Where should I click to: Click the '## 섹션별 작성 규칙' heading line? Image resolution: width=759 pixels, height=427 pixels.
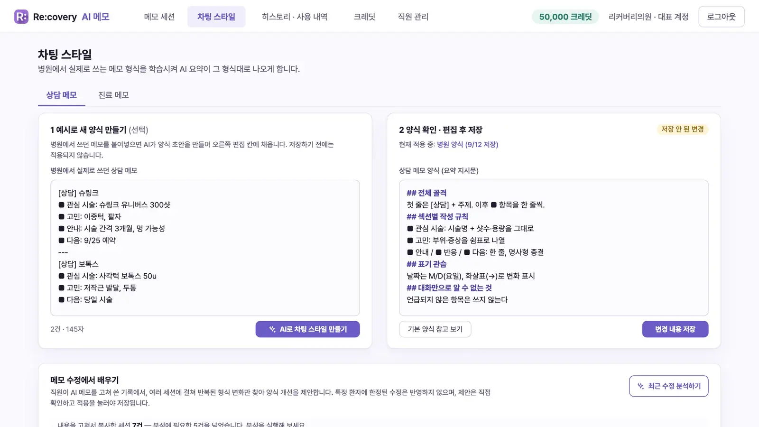pyautogui.click(x=437, y=217)
